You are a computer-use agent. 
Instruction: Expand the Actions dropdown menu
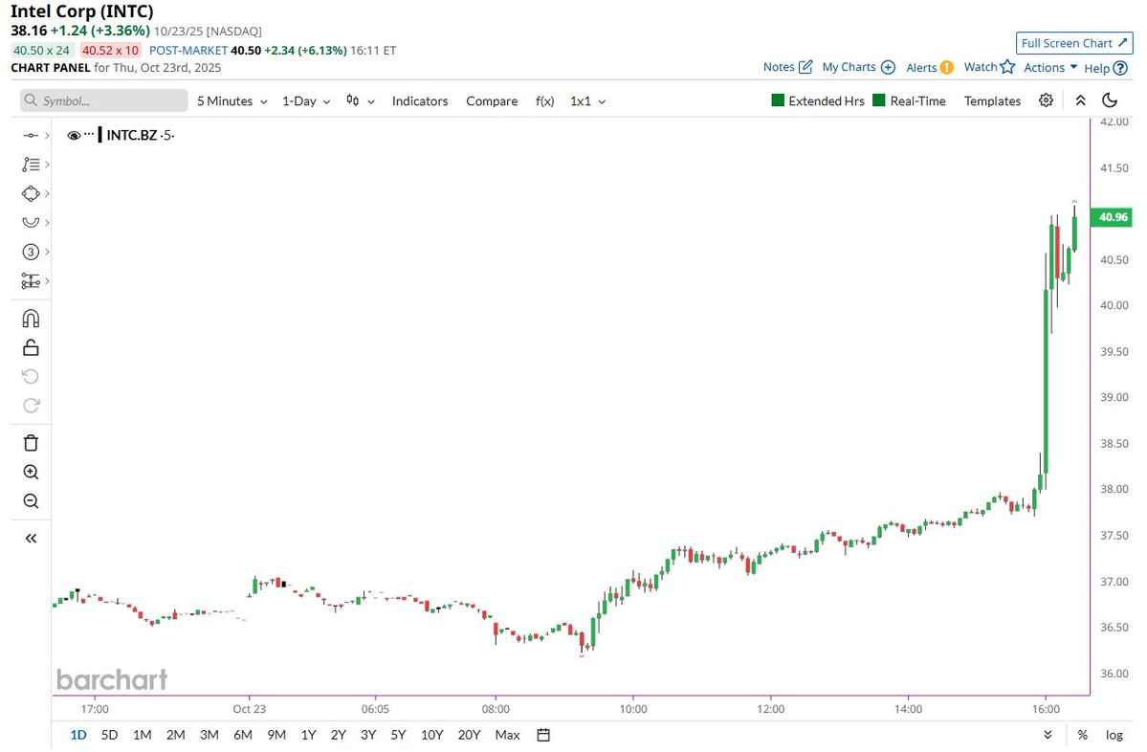pyautogui.click(x=1050, y=67)
